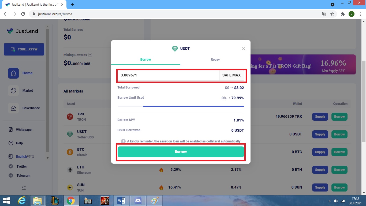
Task: Go to Home in the sidebar
Action: point(20,73)
